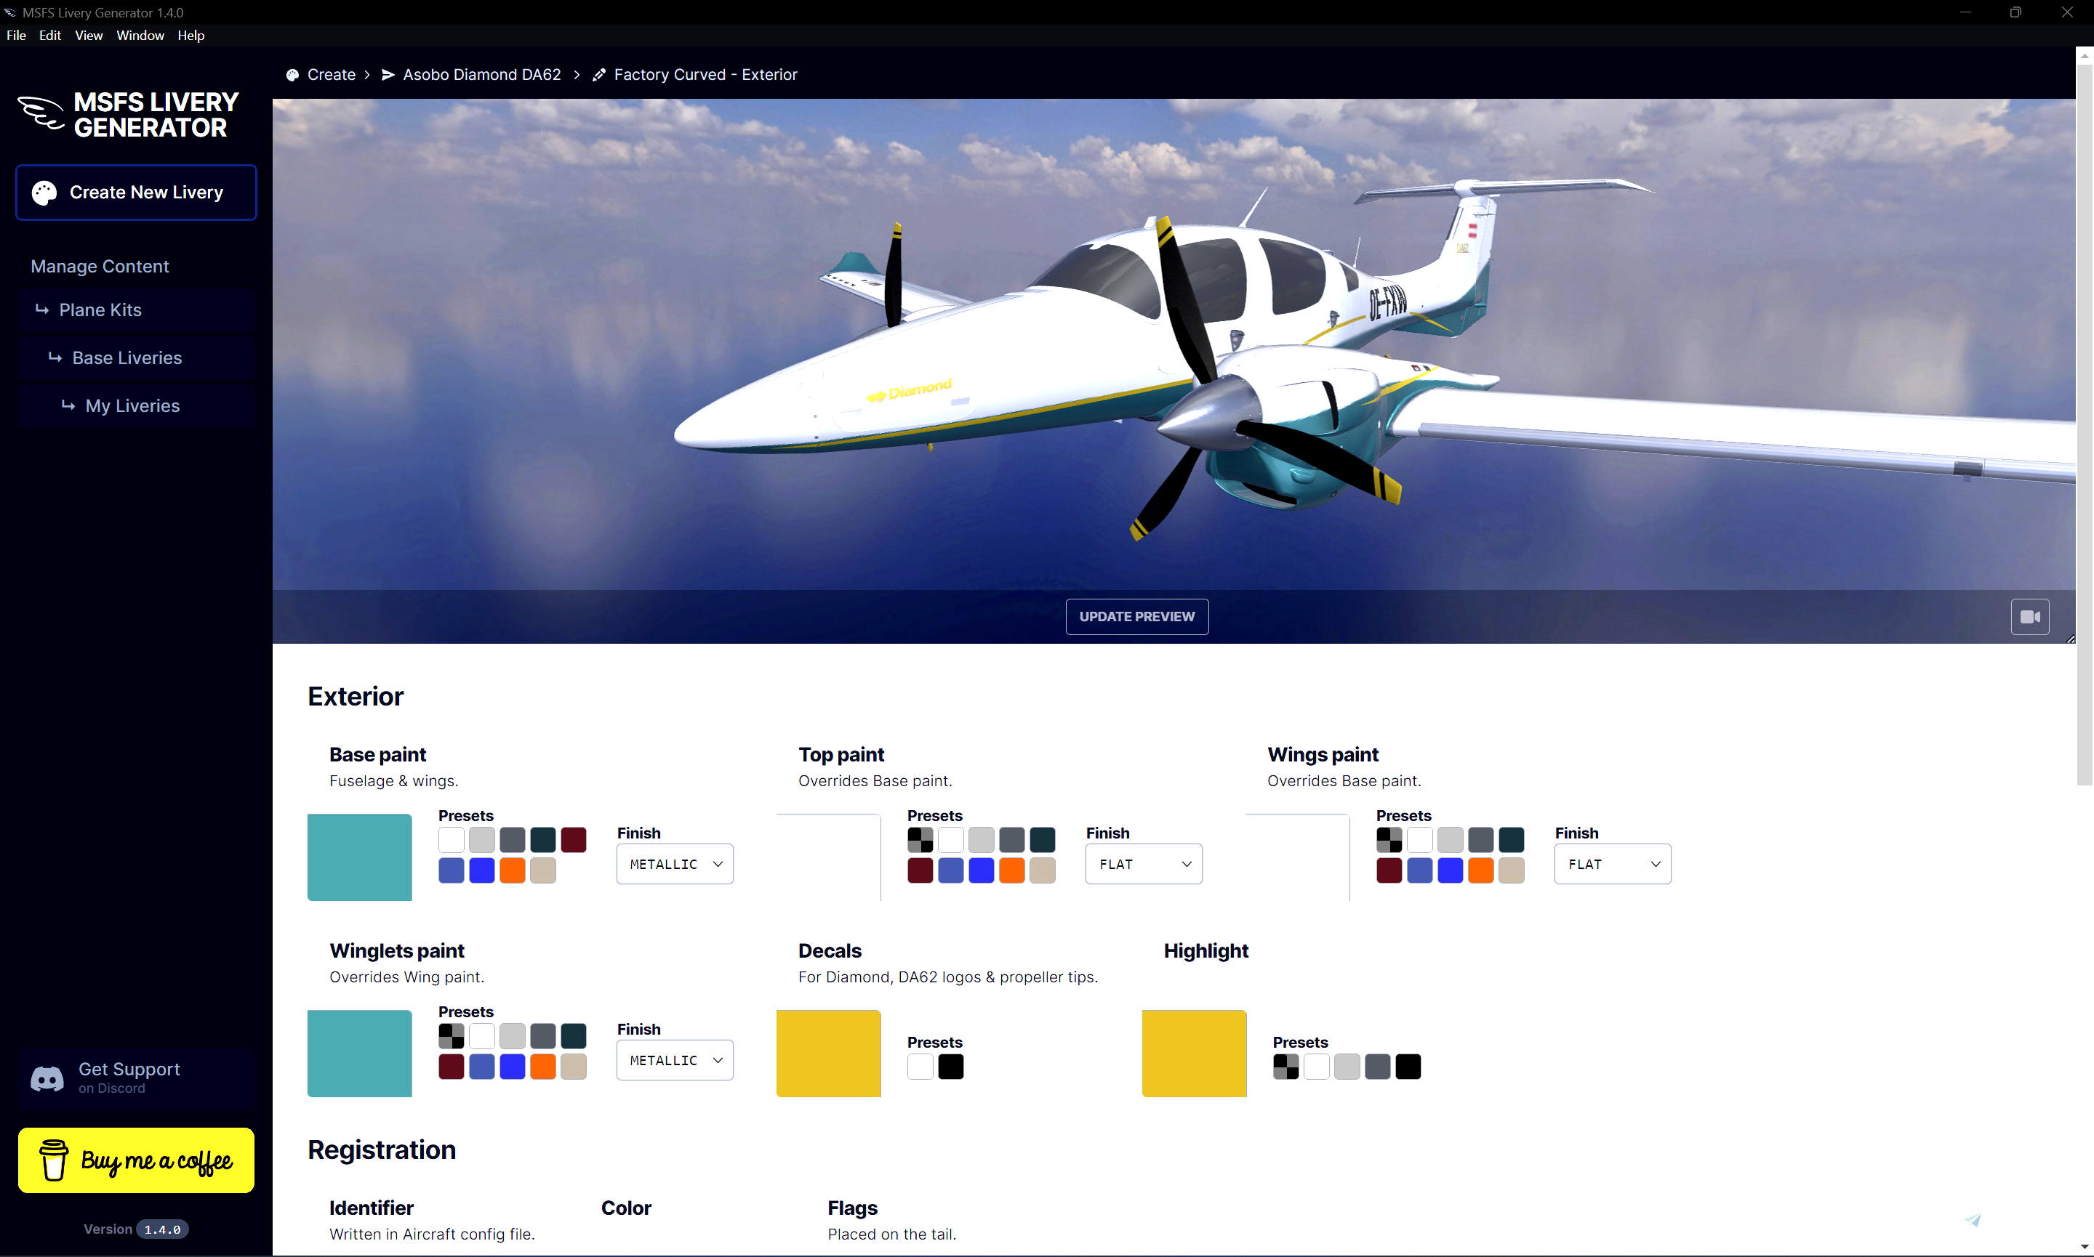This screenshot has width=2094, height=1257.
Task: Click the Discord icon in Get Support
Action: tap(47, 1078)
